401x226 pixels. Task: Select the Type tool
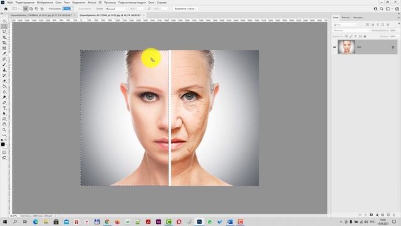(4, 108)
